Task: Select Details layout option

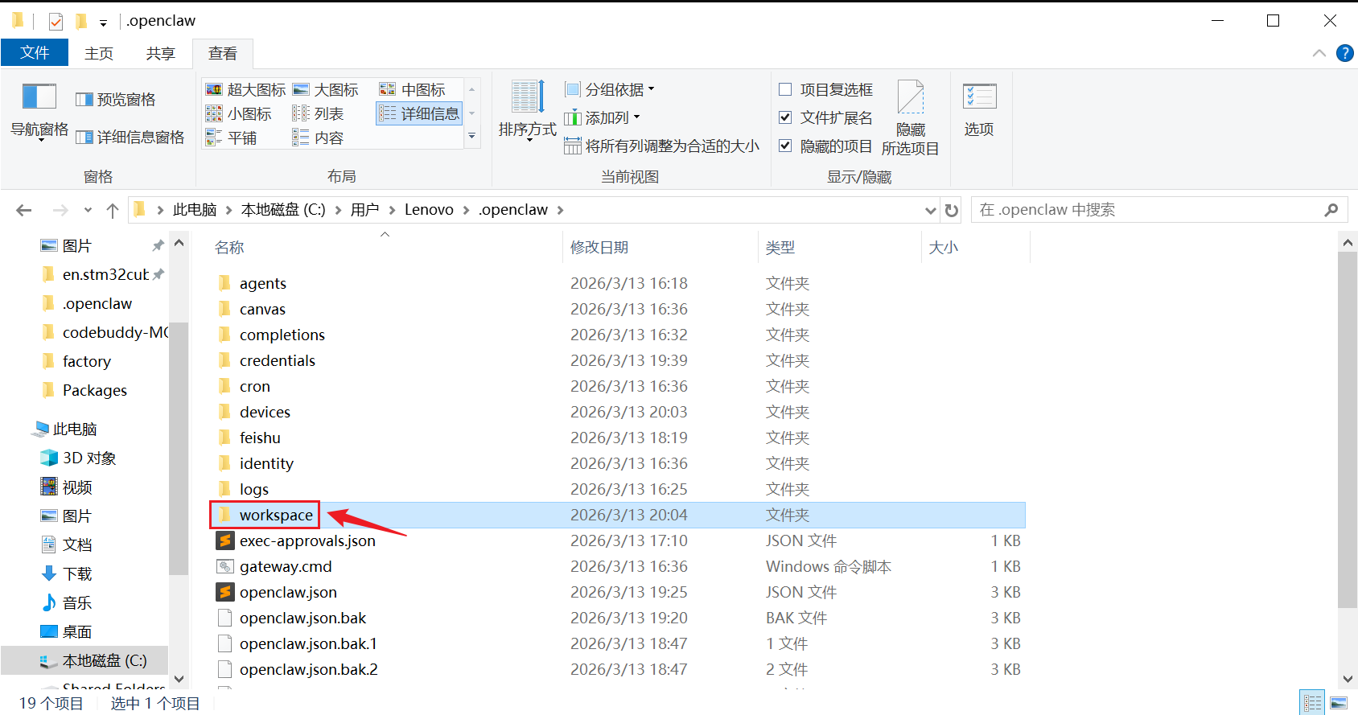Action: [x=419, y=113]
